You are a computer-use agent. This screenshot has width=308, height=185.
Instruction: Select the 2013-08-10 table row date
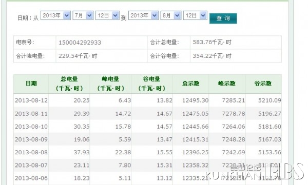pos(31,127)
